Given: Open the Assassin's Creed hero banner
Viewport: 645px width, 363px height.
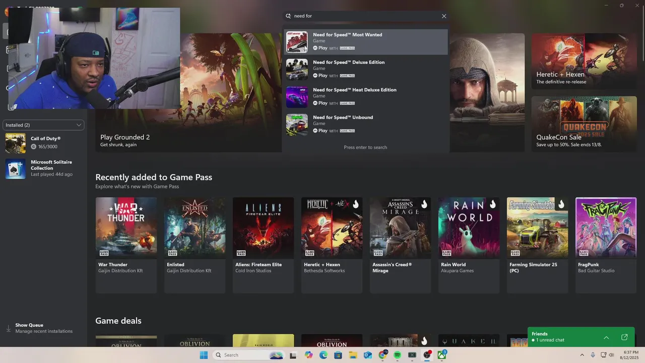Looking at the screenshot, I should click(487, 93).
